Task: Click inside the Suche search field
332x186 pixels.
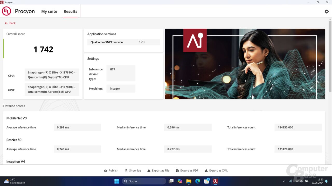Action: click(144, 181)
